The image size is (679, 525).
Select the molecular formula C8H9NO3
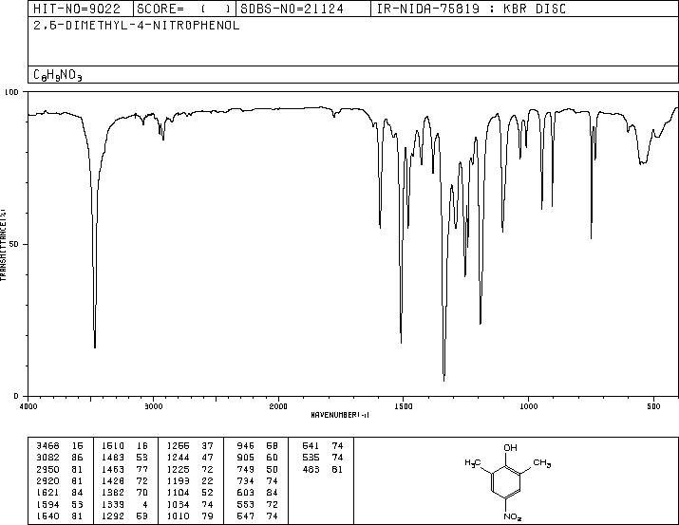click(x=58, y=75)
